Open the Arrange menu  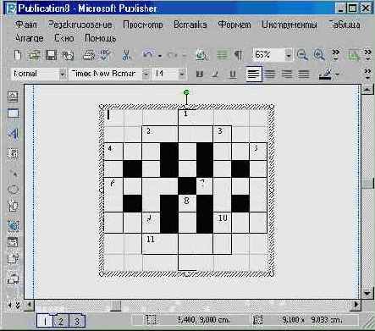pyautogui.click(x=30, y=38)
